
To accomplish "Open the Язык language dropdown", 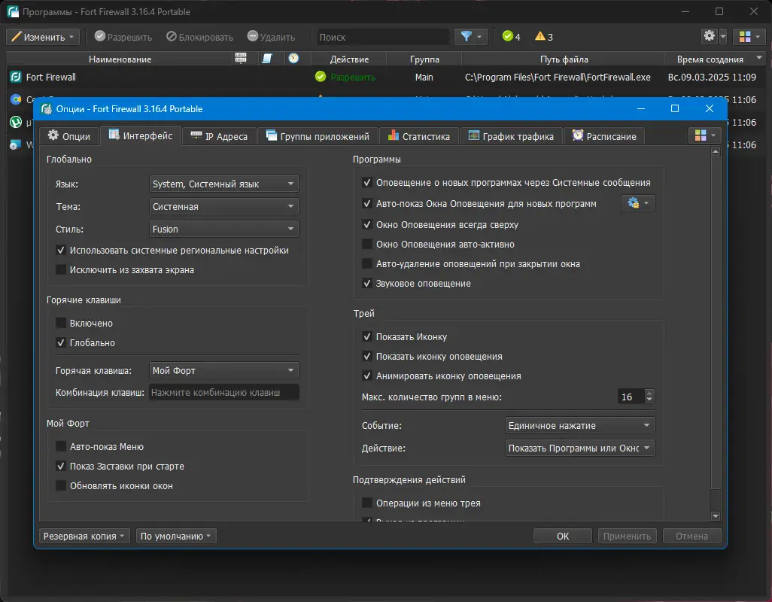I will coord(223,184).
